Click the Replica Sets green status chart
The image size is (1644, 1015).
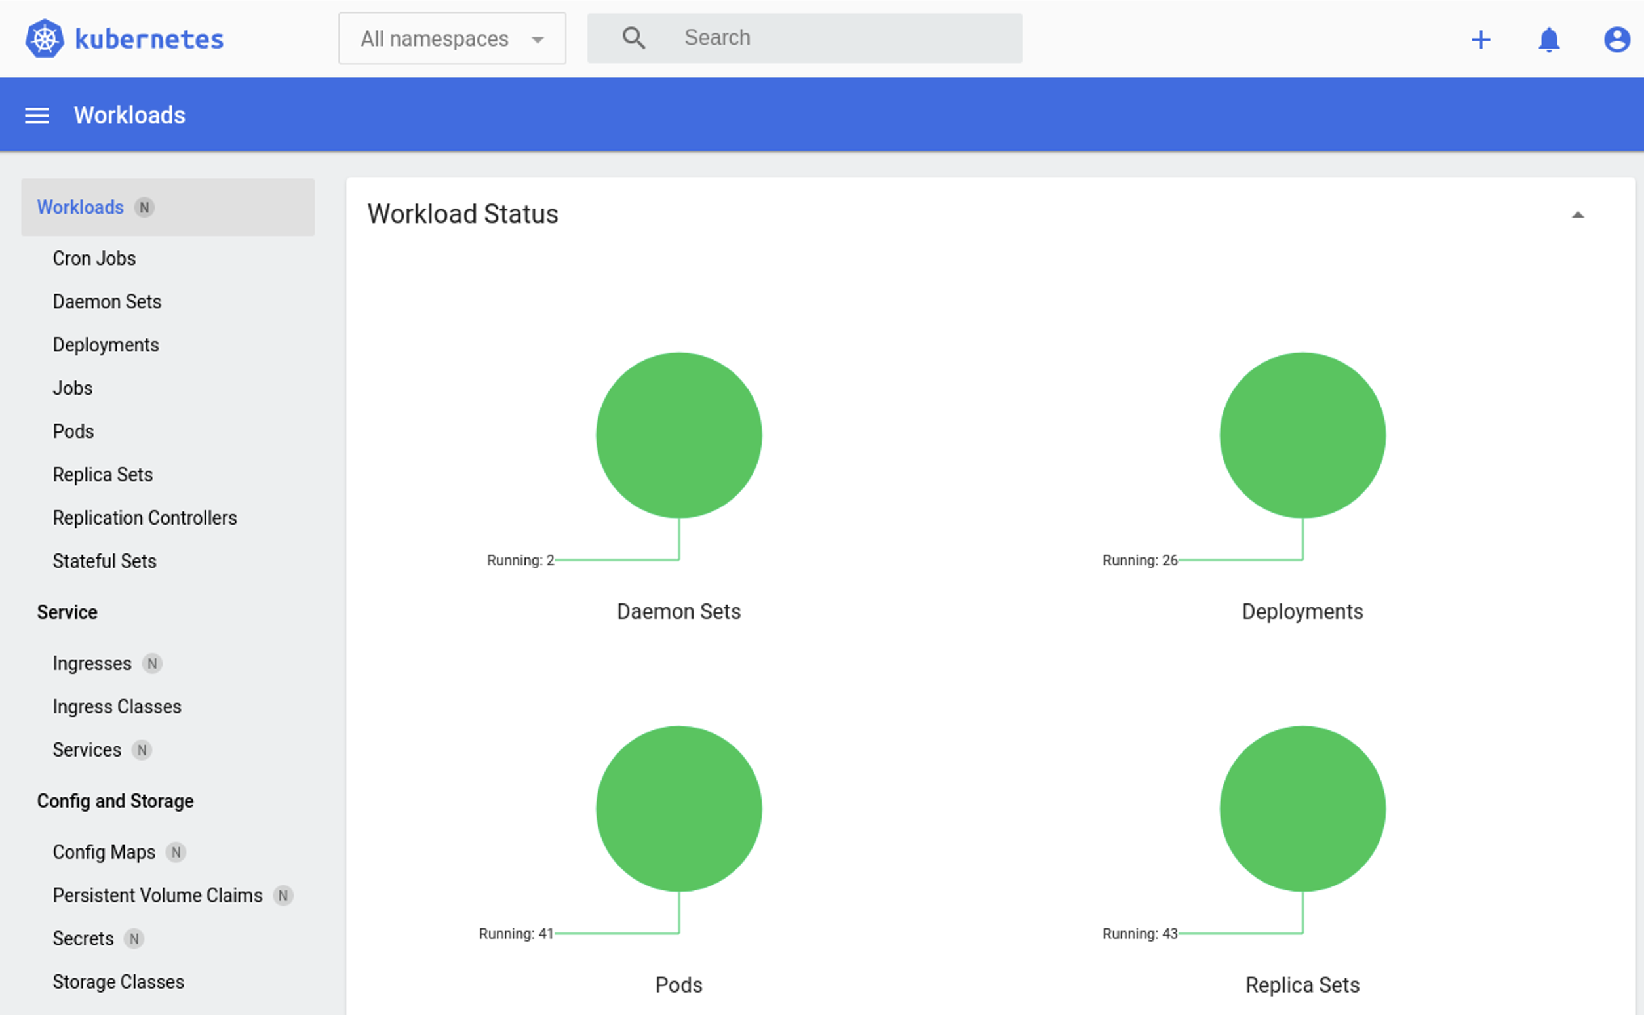1302,808
